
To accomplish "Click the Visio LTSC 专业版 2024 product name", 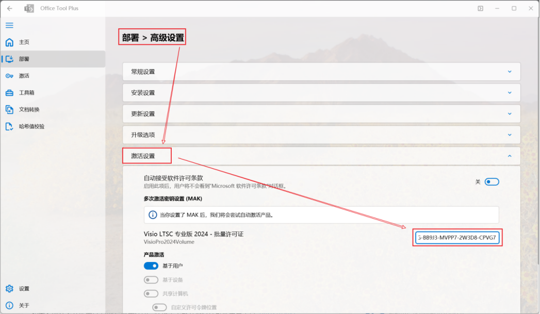I will (193, 234).
